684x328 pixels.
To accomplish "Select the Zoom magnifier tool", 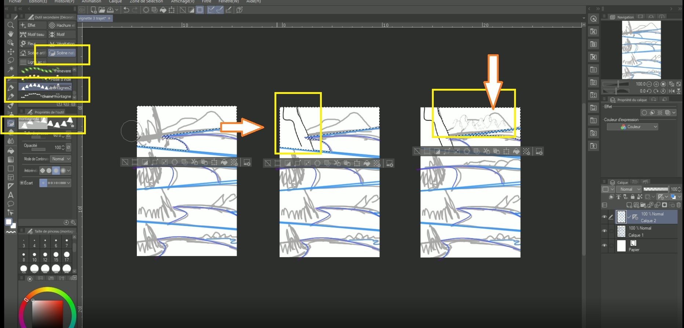I will click(11, 25).
